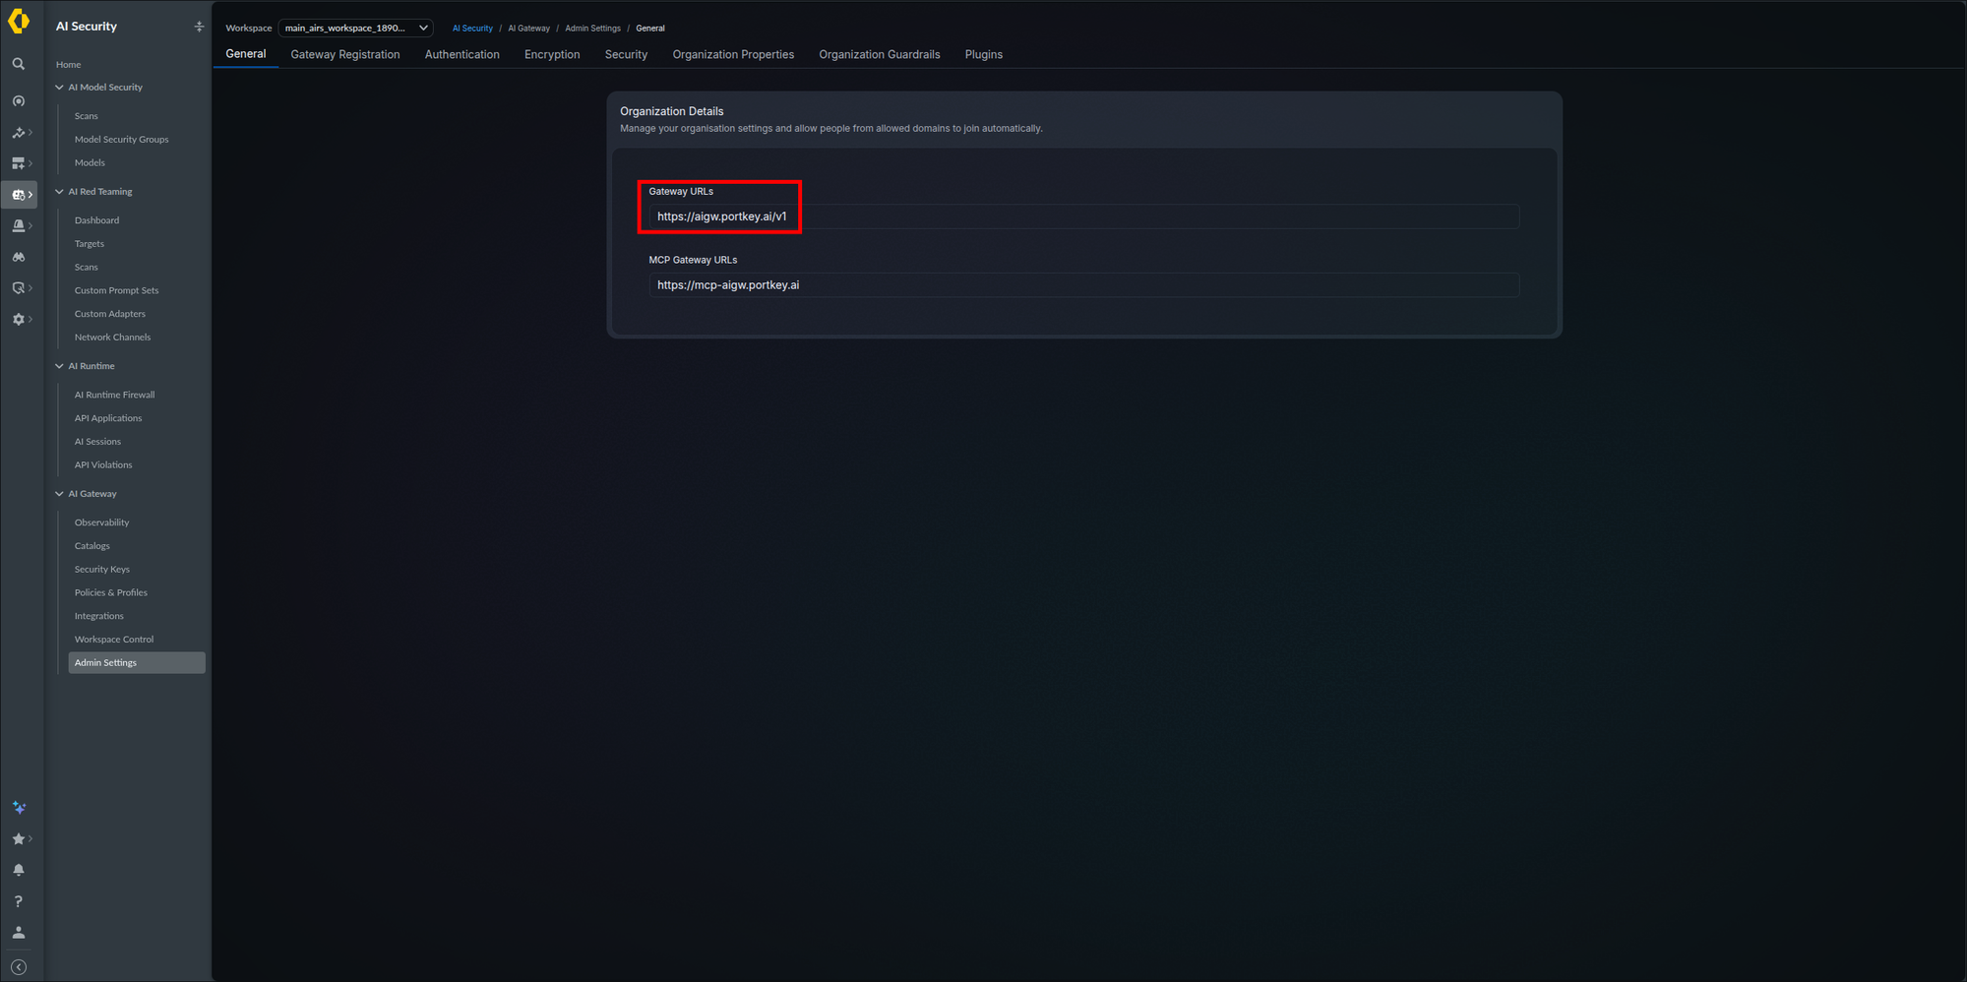Open Observability under AI Gateway

click(102, 522)
